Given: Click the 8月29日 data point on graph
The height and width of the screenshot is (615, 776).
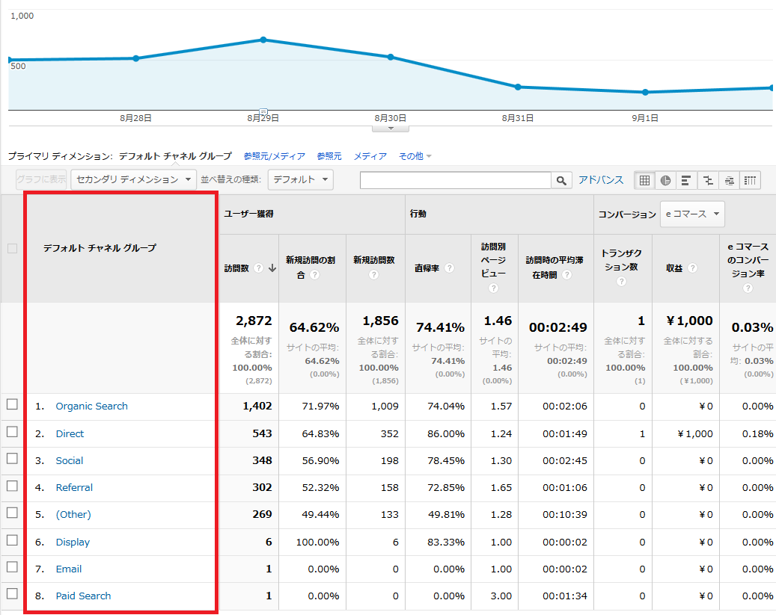Looking at the screenshot, I should (263, 40).
